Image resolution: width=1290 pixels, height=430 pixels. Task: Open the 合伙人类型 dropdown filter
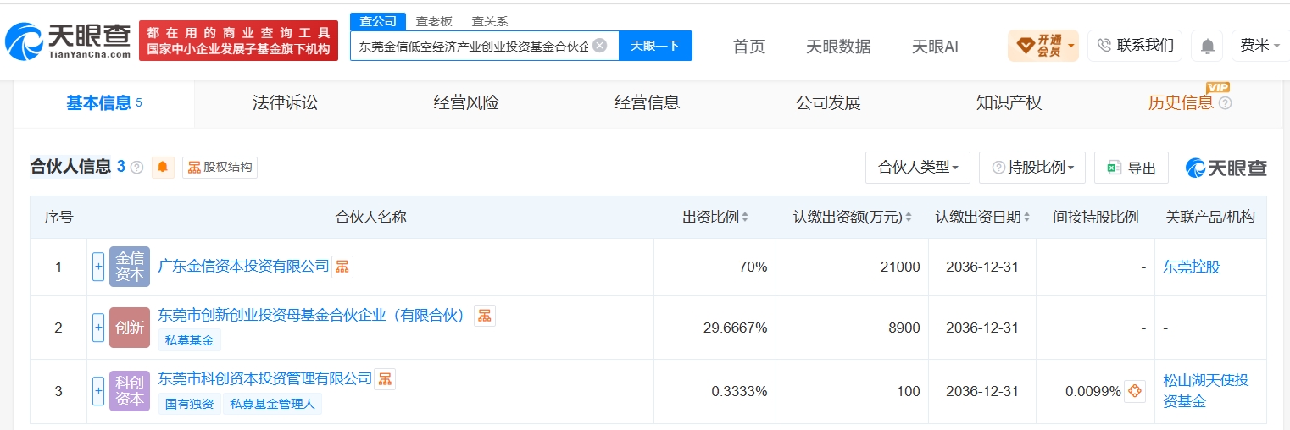(x=918, y=168)
